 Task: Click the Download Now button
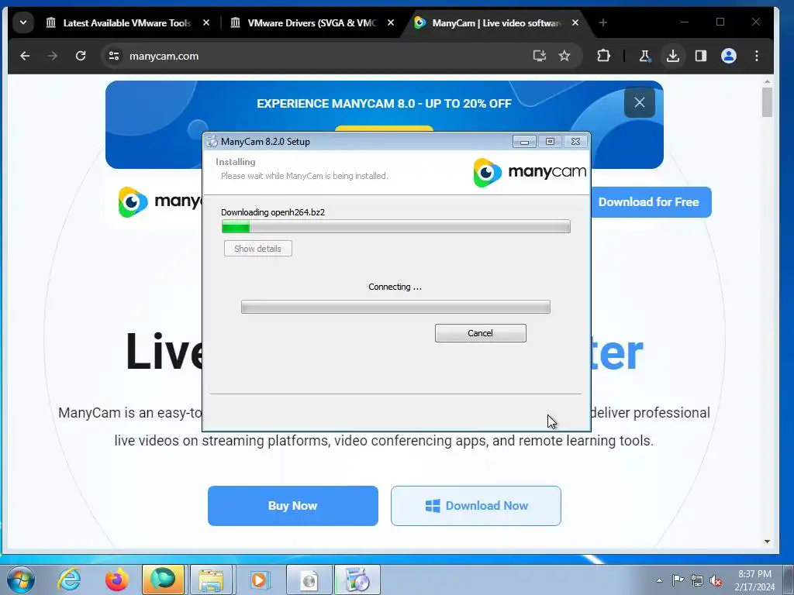pyautogui.click(x=476, y=505)
